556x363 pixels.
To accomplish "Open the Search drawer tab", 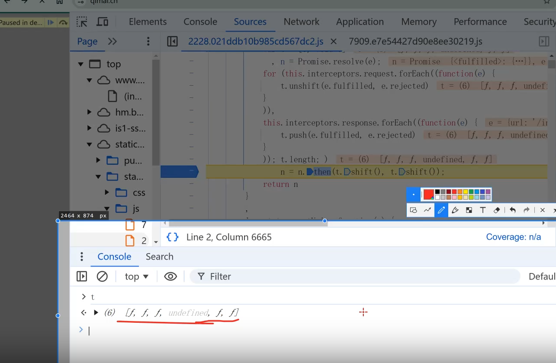I will [x=160, y=257].
